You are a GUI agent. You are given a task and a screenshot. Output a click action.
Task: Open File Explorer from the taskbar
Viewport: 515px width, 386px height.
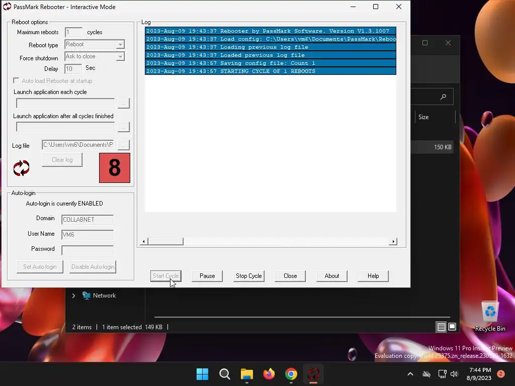click(246, 374)
